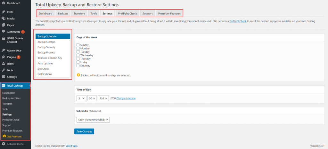The width and height of the screenshot is (328, 149).
Task: Select Backup Storage in settings list
Action: tap(46, 42)
